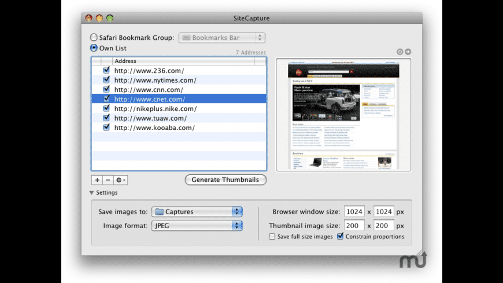The height and width of the screenshot is (283, 503).
Task: Click the open-in-browser arrow icon
Action: coord(408,52)
